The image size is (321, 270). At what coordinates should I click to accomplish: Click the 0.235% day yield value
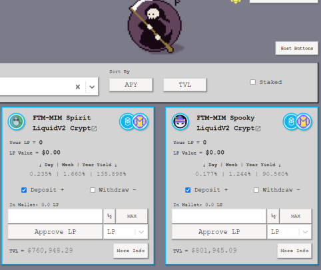pyautogui.click(x=41, y=174)
